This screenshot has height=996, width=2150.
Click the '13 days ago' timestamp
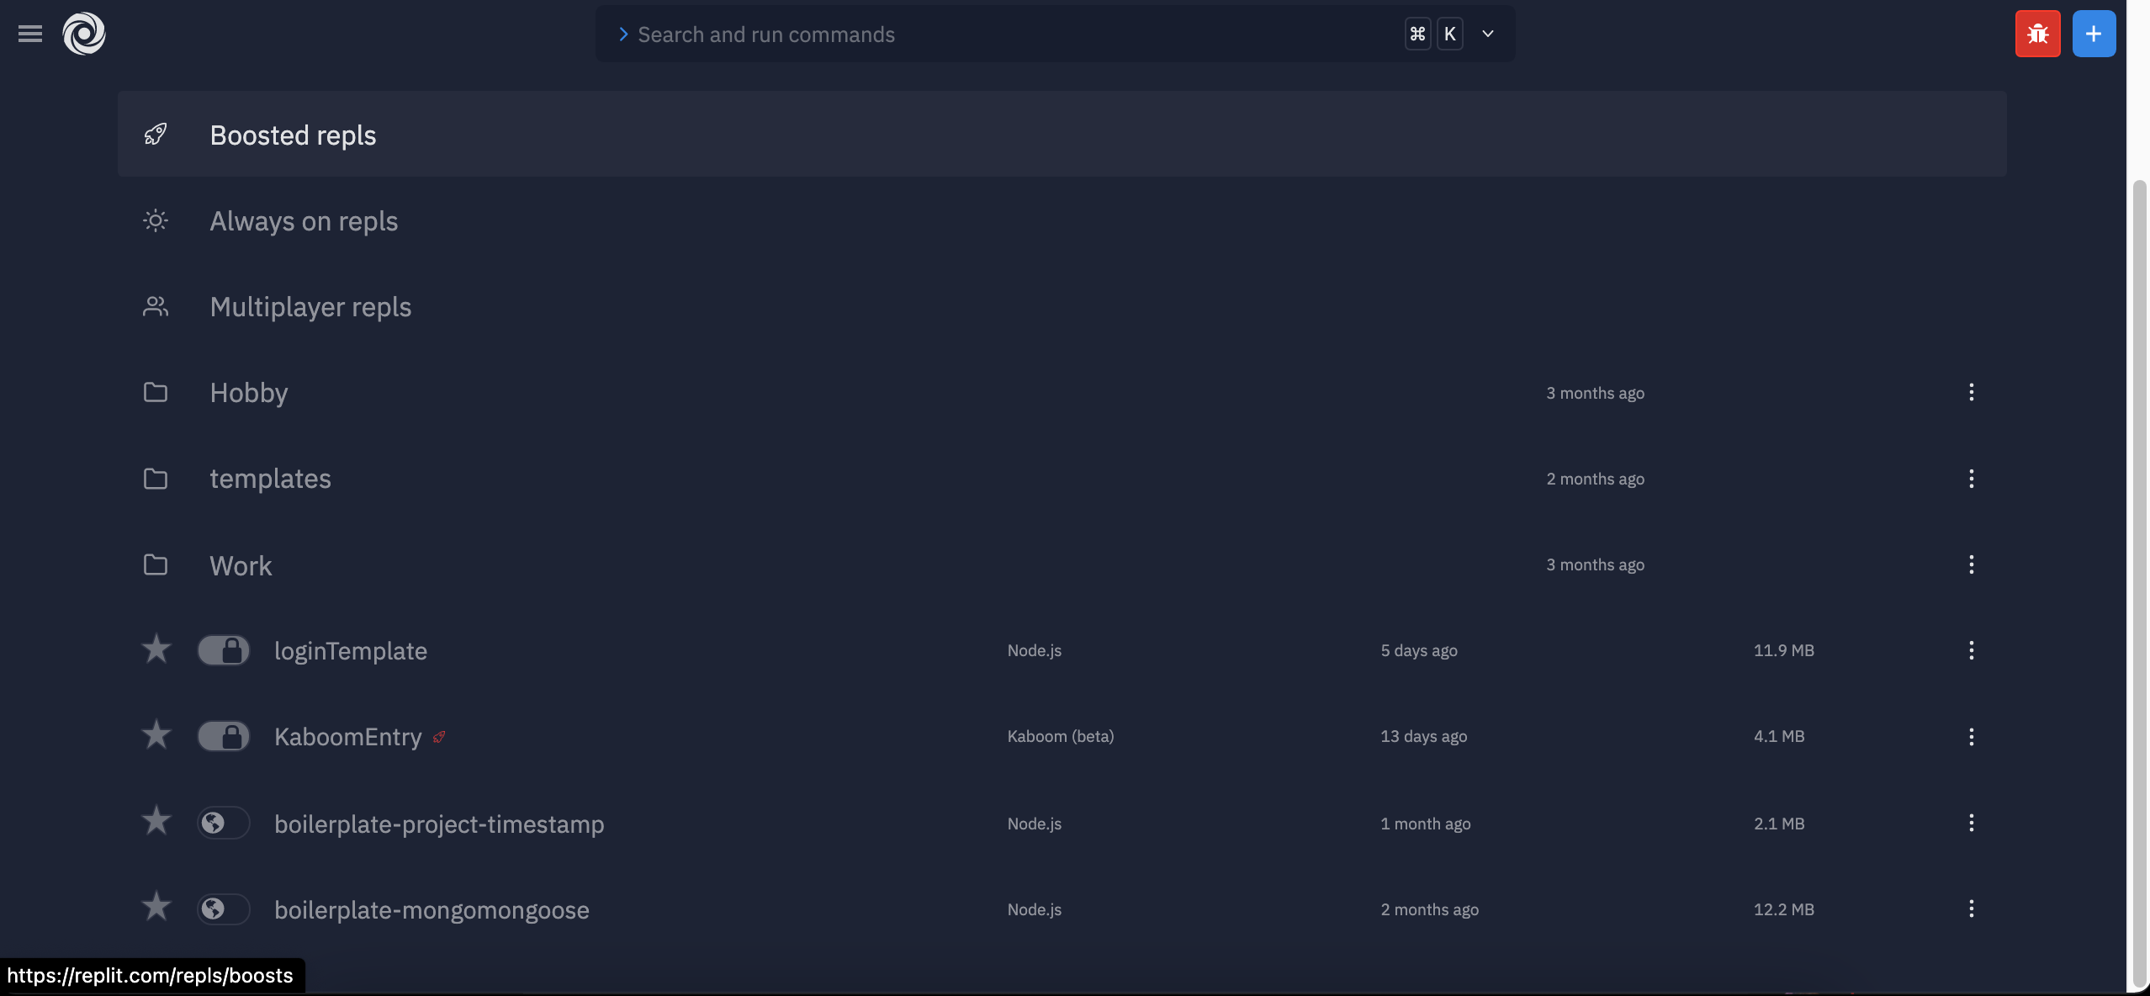tap(1423, 736)
